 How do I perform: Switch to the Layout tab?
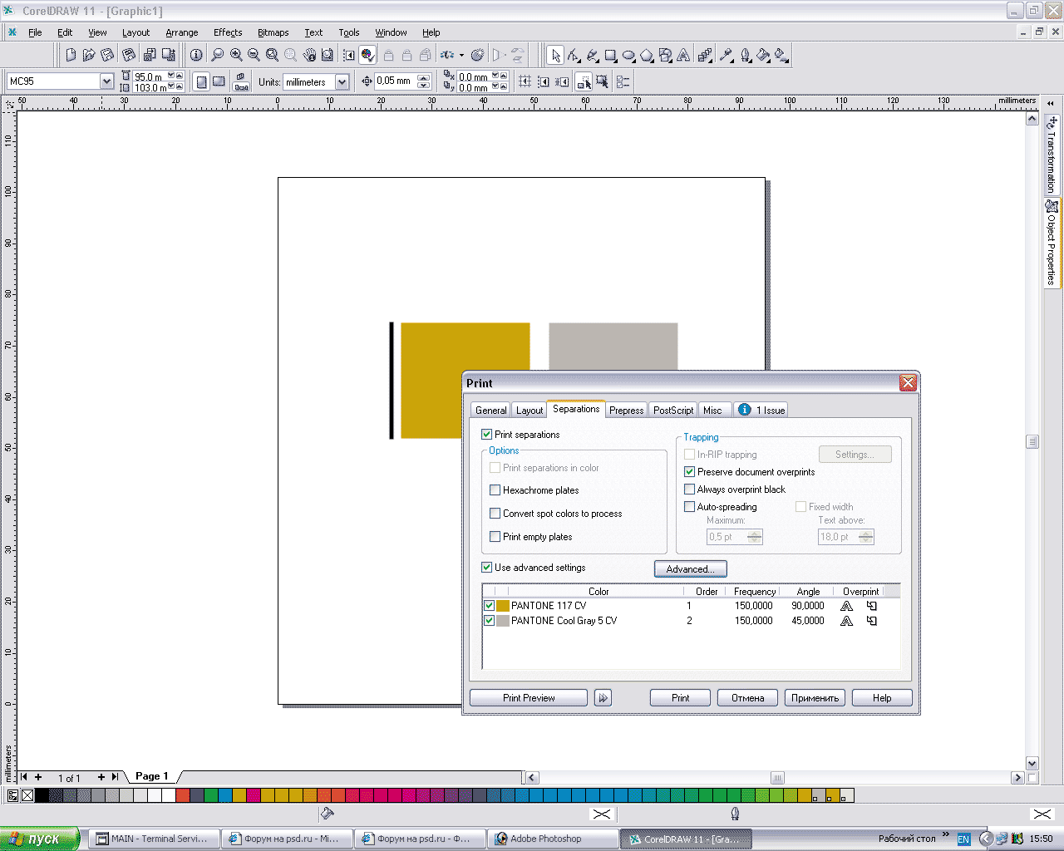(x=530, y=411)
